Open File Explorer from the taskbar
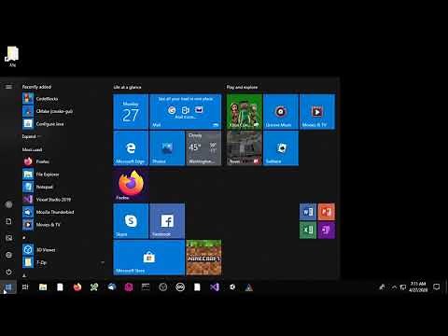Viewport: 448px width, 336px height. tap(43, 287)
